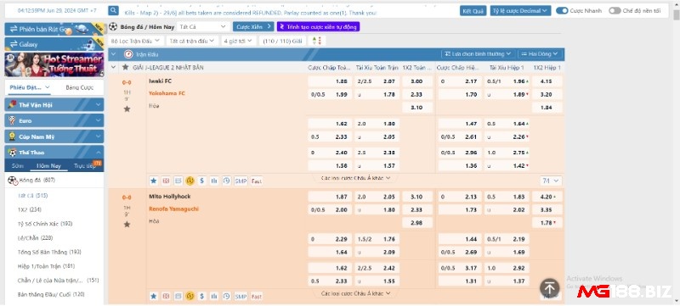Star the Iwaki FC match under timer

click(x=127, y=108)
